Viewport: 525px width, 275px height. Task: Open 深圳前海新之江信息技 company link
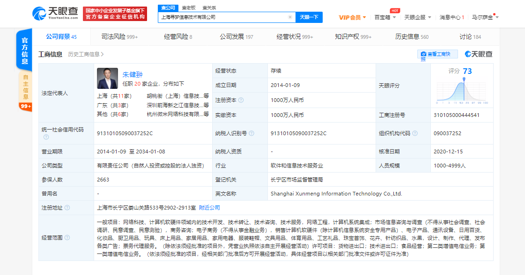click(177, 105)
